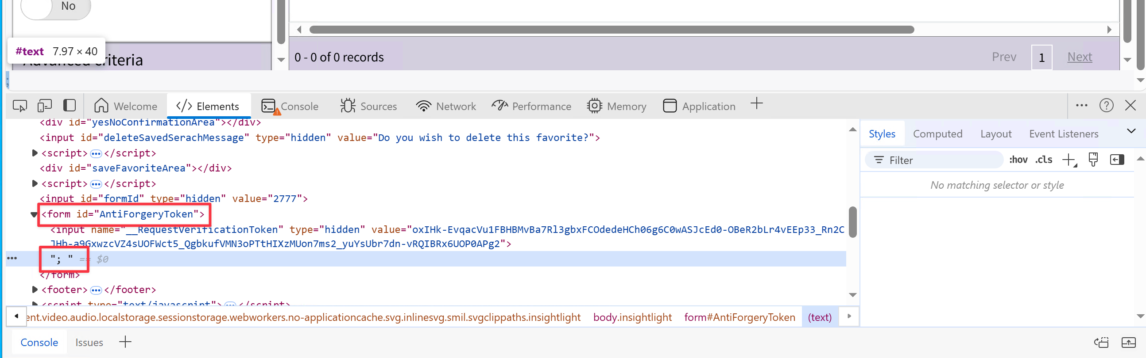This screenshot has width=1146, height=358.
Task: Toggle the computed styles sidebar icon
Action: click(x=1117, y=160)
